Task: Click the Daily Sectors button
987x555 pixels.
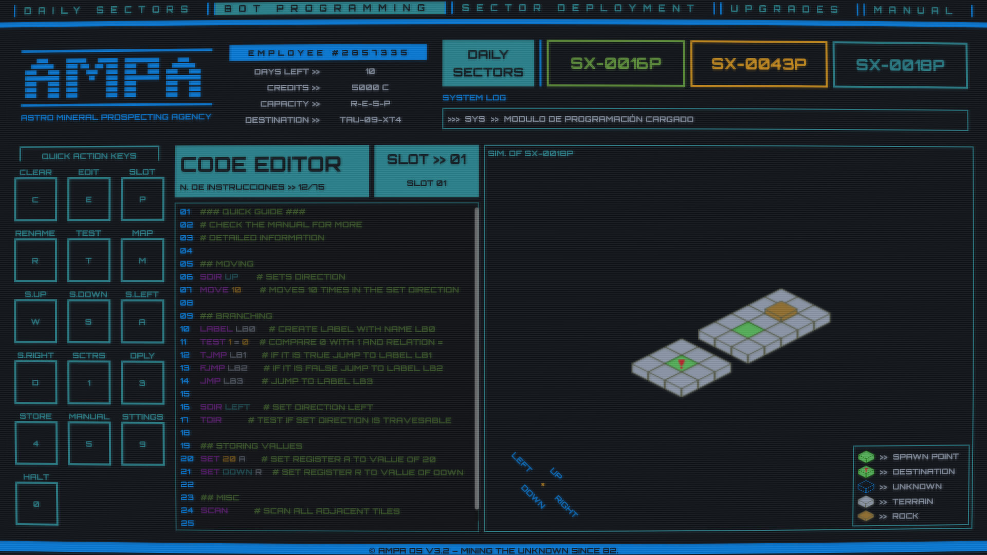Action: [487, 63]
